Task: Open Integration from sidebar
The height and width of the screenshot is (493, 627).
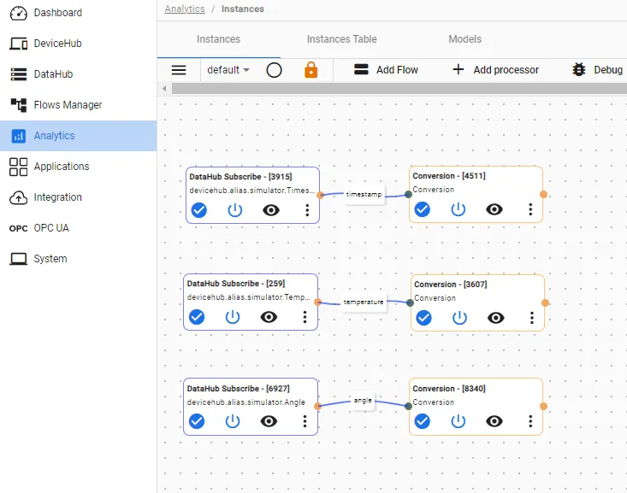Action: click(79, 197)
